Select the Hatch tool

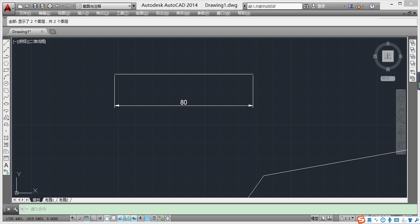point(6,138)
